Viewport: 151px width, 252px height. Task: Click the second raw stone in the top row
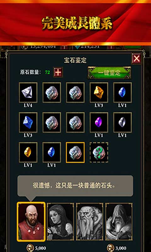(x=52, y=93)
